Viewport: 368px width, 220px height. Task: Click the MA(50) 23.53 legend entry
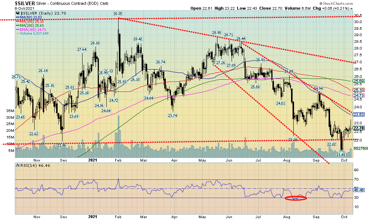(29, 17)
